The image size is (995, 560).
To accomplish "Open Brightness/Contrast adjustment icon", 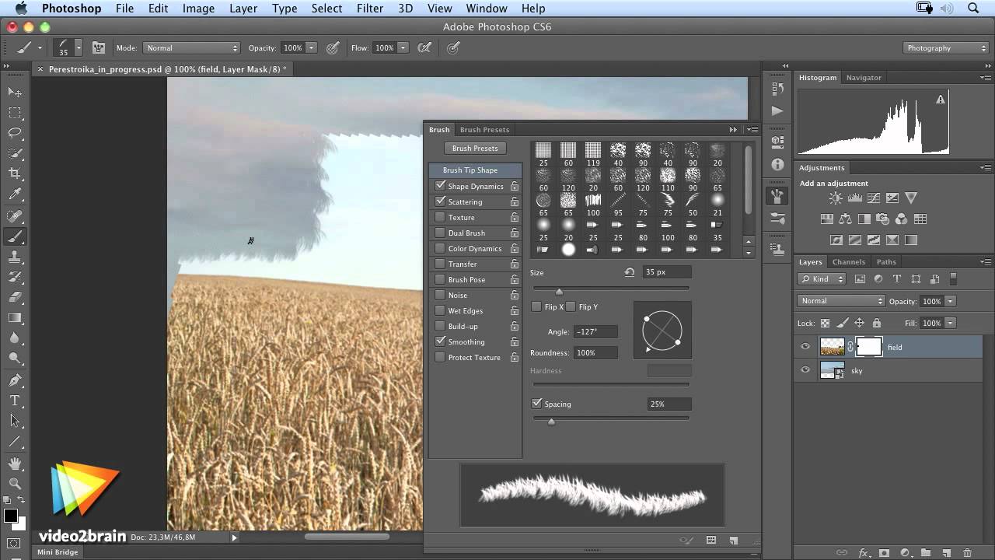I will coord(836,198).
